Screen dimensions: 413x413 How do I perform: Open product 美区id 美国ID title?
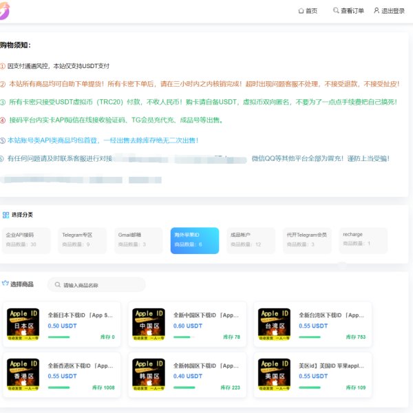tap(331, 366)
